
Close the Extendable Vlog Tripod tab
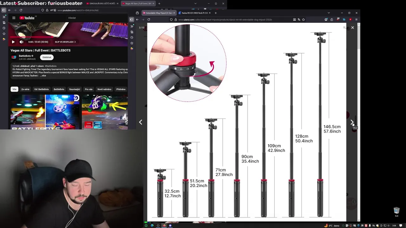point(174,13)
